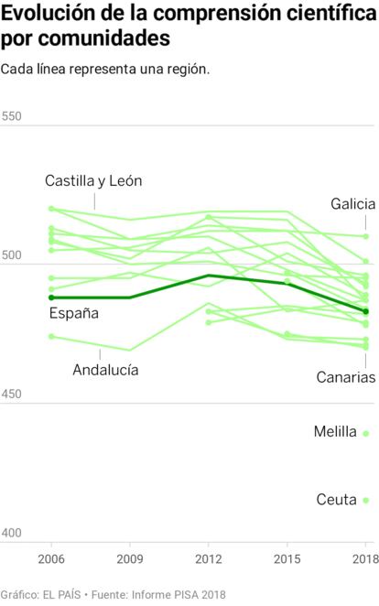Click the 450 y-axis value
Image resolution: width=379 pixels, height=606 pixels.
(11, 394)
